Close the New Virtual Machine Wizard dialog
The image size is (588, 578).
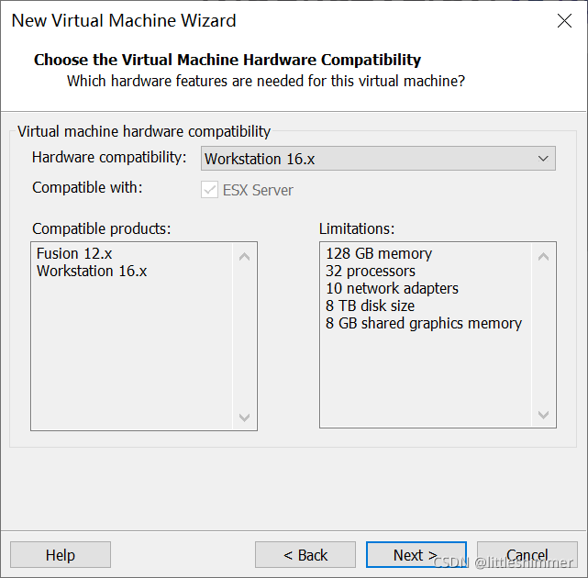564,20
